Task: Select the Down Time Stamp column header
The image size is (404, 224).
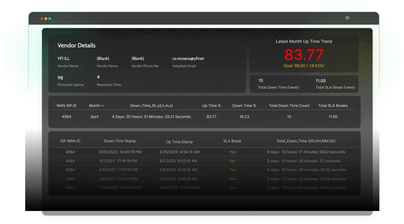Action: [x=120, y=141]
